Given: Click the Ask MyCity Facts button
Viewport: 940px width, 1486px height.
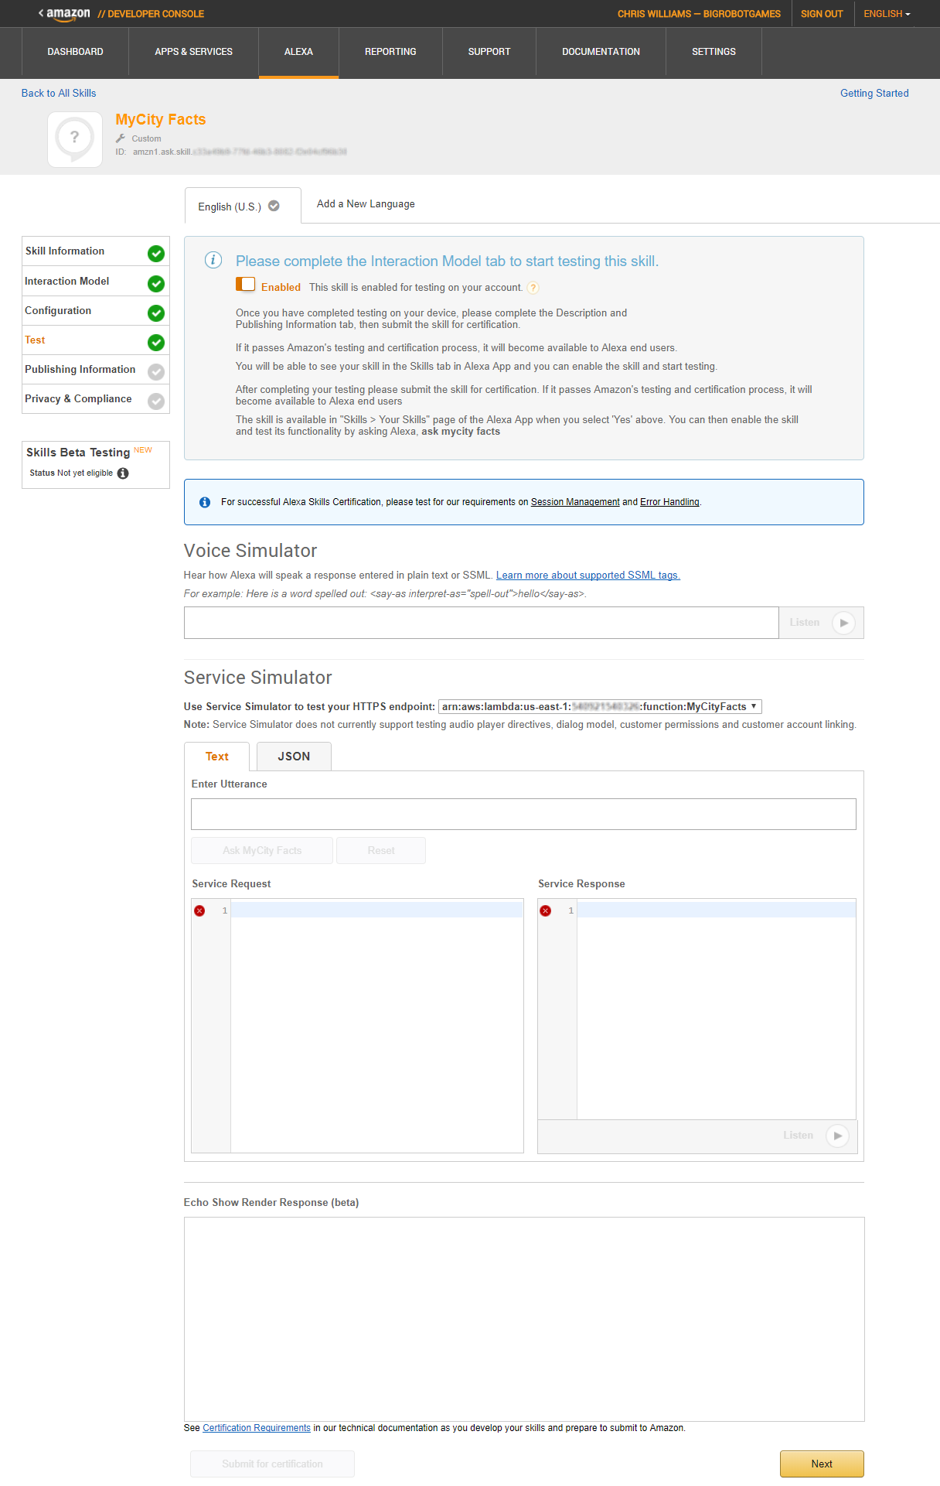Looking at the screenshot, I should click(x=262, y=850).
